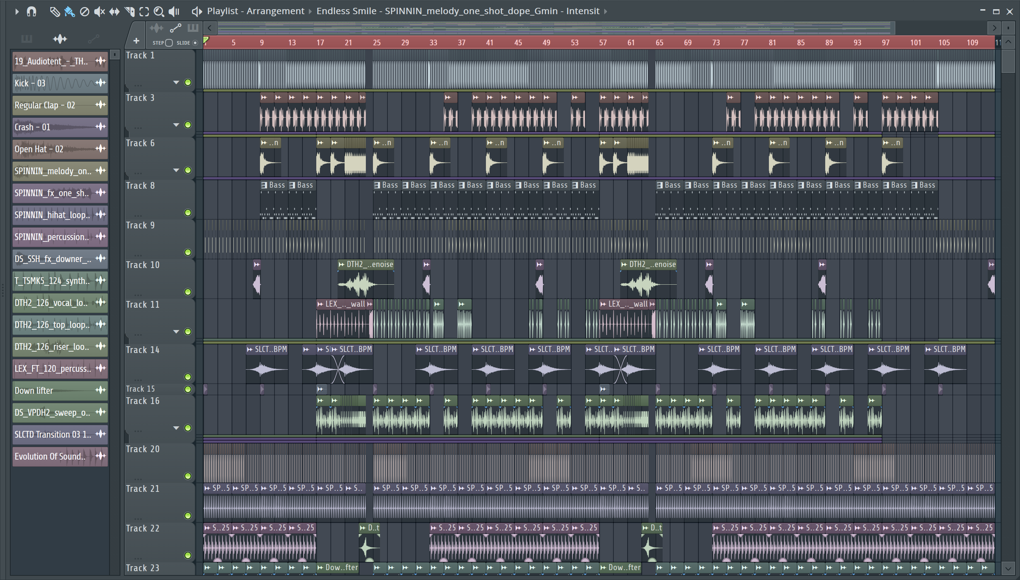
Task: Select the Mute tool
Action: (99, 12)
